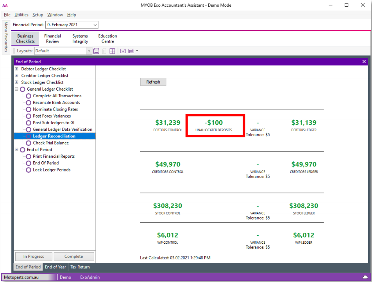Click the In Progress button
372x282 pixels.
(34, 256)
